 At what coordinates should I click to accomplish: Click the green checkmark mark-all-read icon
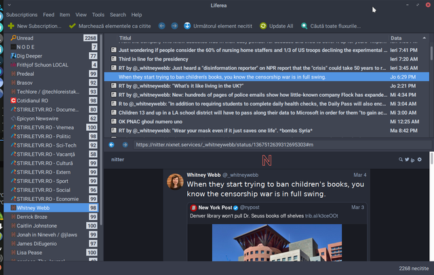click(x=73, y=26)
